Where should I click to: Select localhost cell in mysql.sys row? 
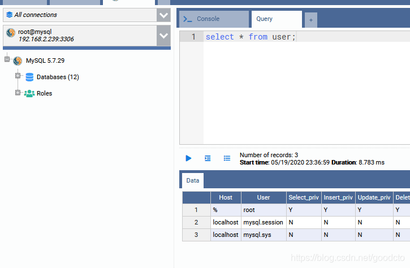[226, 235]
